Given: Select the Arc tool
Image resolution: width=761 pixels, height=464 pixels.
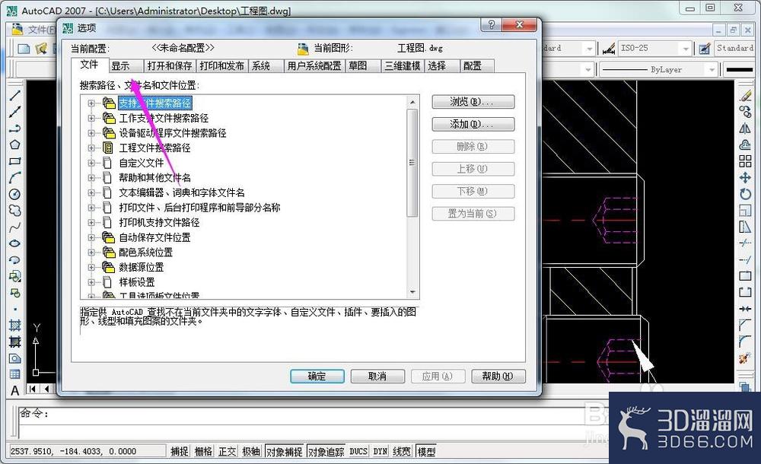Looking at the screenshot, I should [x=14, y=178].
